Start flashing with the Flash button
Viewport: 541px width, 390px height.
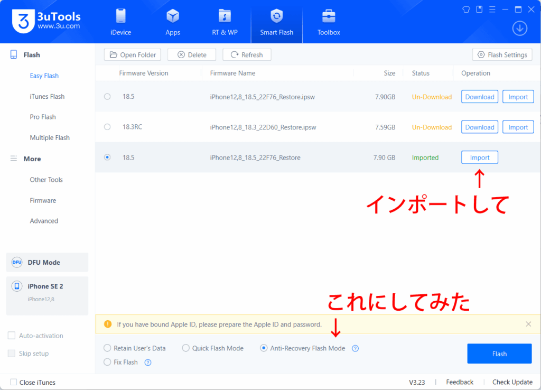tap(499, 354)
